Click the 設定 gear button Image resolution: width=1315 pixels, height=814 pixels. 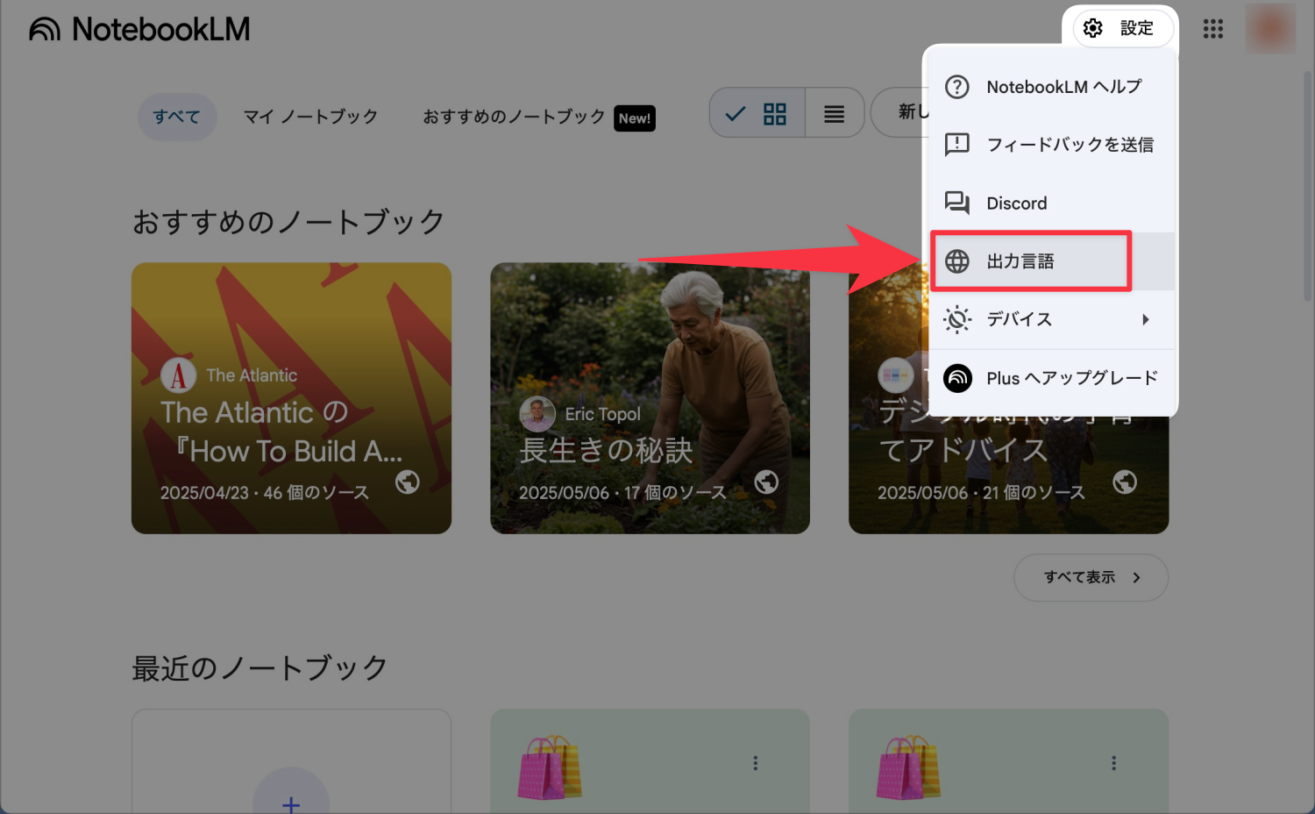1119,28
